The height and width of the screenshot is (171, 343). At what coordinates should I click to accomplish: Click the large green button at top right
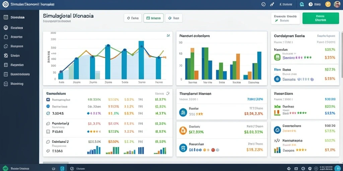[x=321, y=18]
